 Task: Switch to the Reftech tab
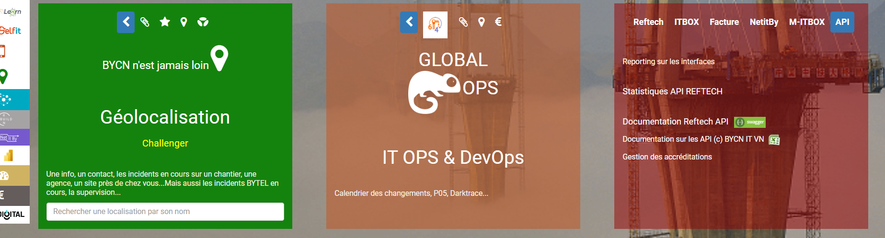[648, 22]
